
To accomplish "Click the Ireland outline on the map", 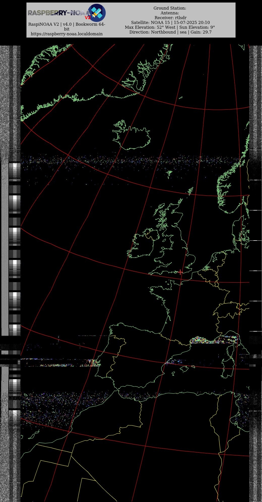I will coord(143,243).
